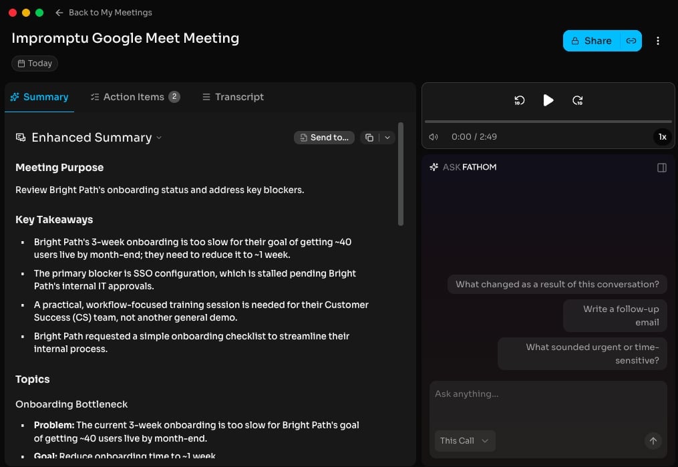Click 'Review Bright Path's onboarding status' sentence

tap(160, 190)
